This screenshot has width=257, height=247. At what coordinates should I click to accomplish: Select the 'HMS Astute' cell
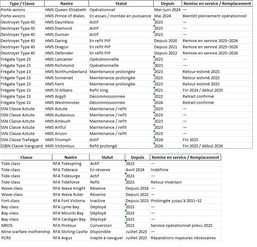click(x=67, y=109)
